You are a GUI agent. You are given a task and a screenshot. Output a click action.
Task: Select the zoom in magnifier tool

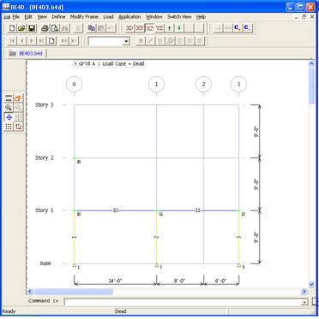[9, 108]
